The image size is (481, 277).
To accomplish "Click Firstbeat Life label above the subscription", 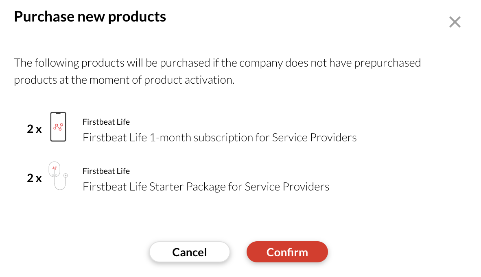I will [x=106, y=122].
